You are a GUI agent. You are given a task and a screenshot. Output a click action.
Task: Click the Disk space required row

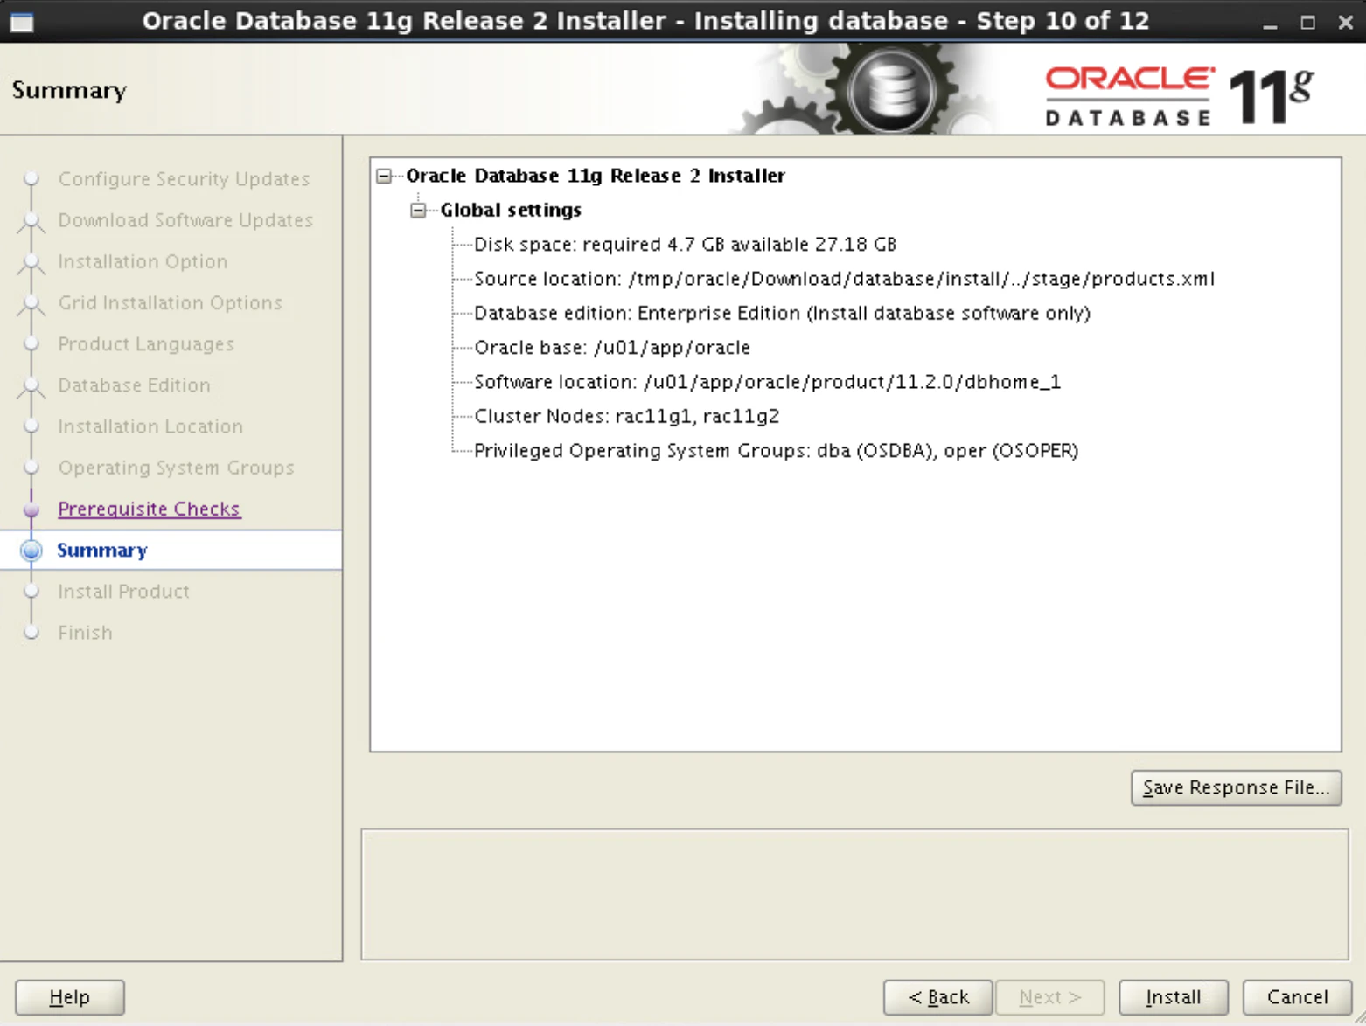point(685,245)
